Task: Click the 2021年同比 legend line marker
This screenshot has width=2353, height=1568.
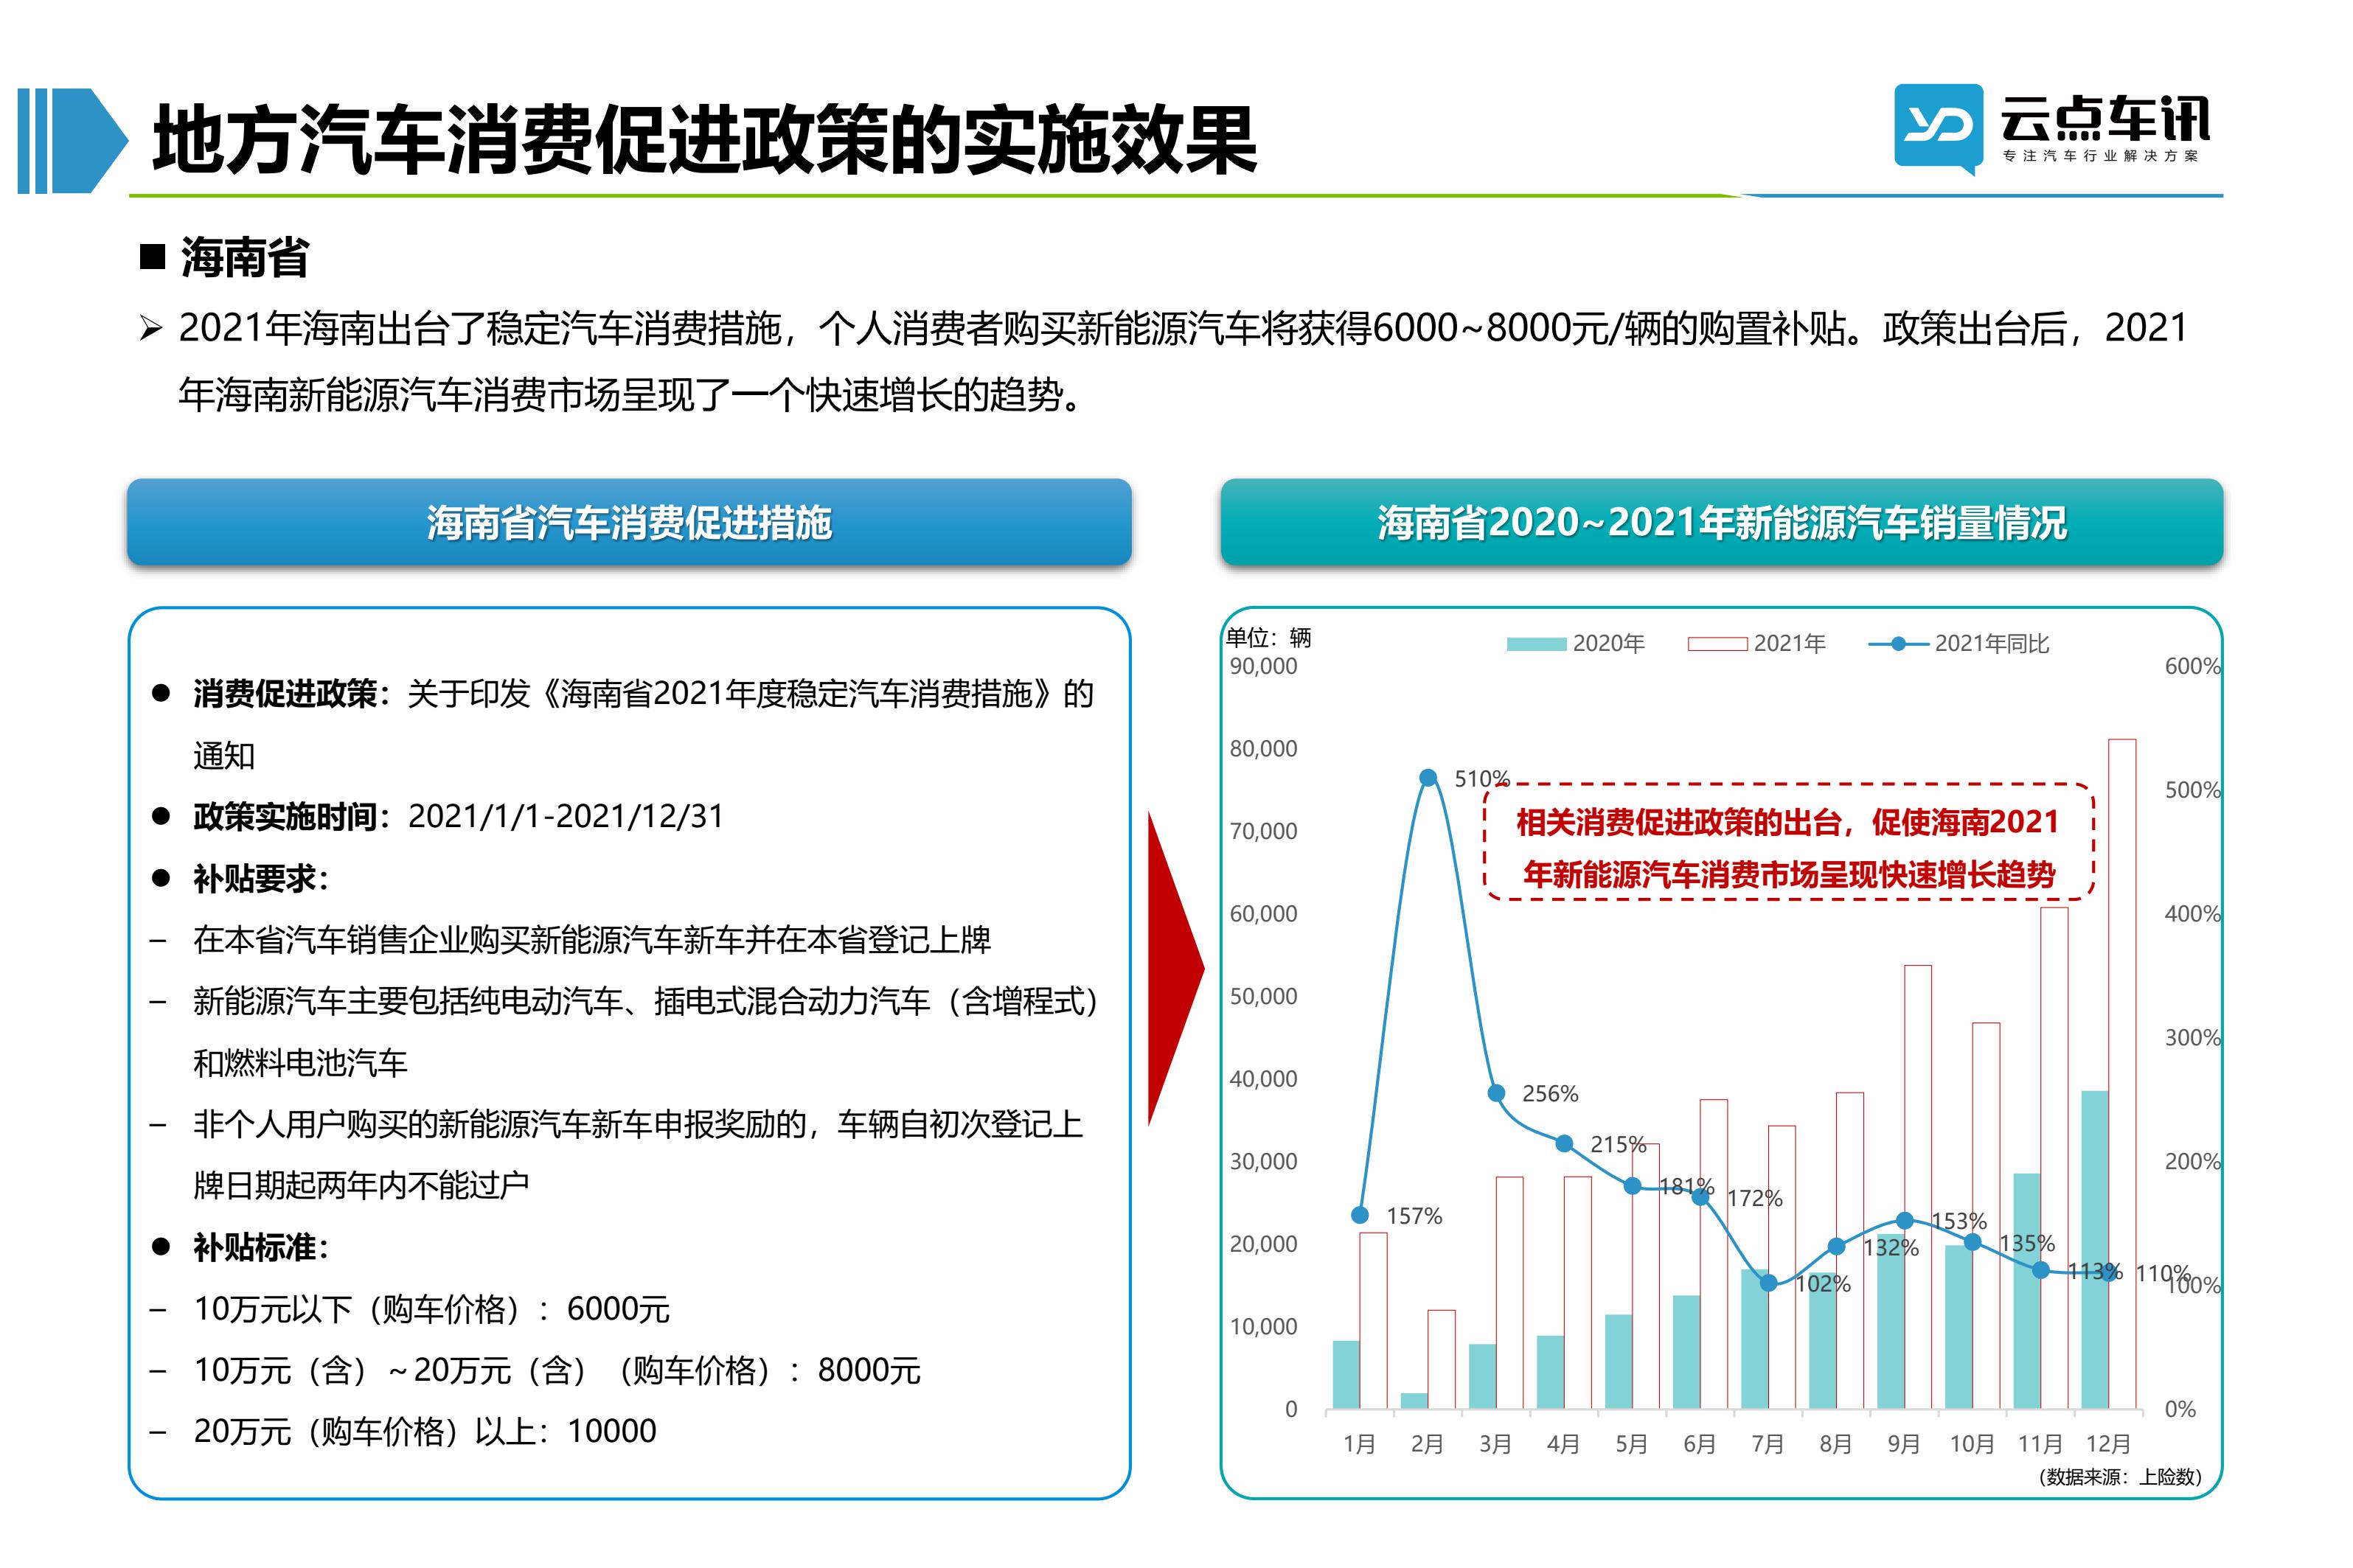Action: (1898, 644)
